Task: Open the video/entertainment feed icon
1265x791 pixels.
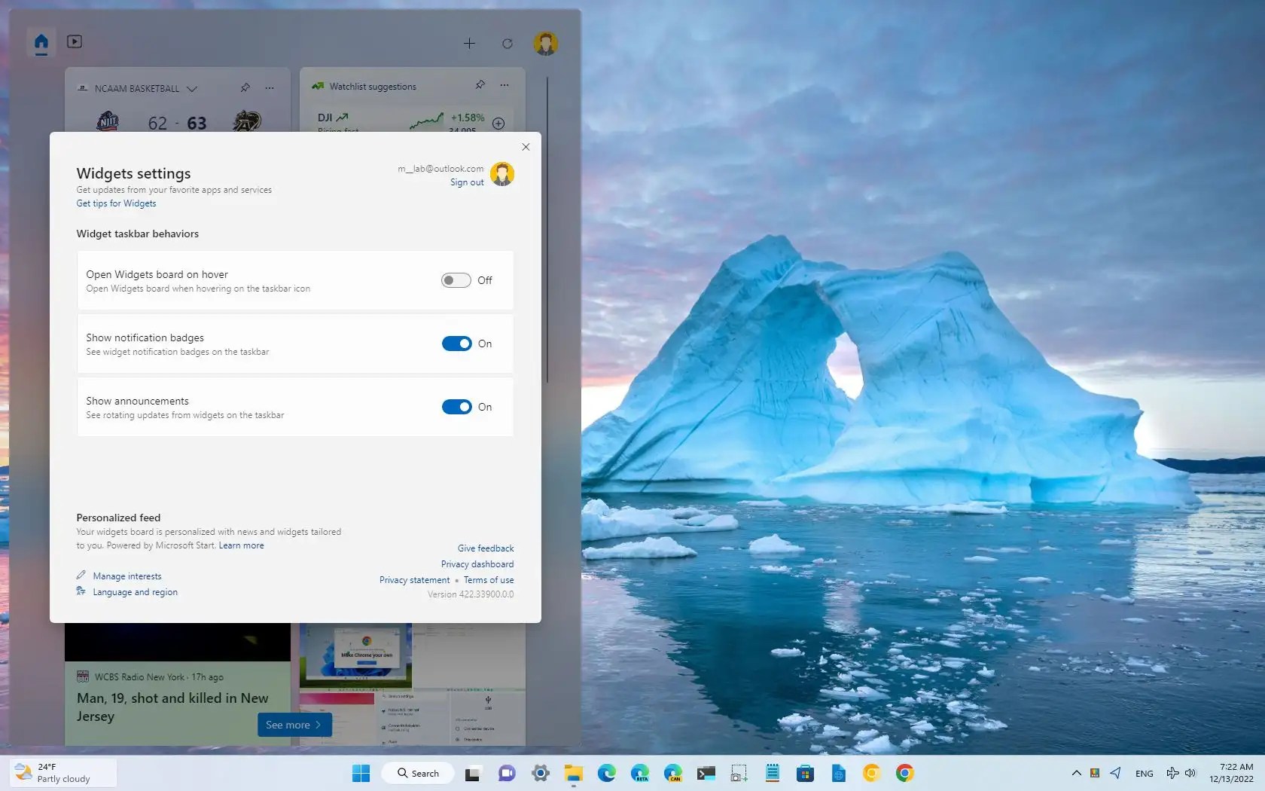Action: click(x=74, y=42)
